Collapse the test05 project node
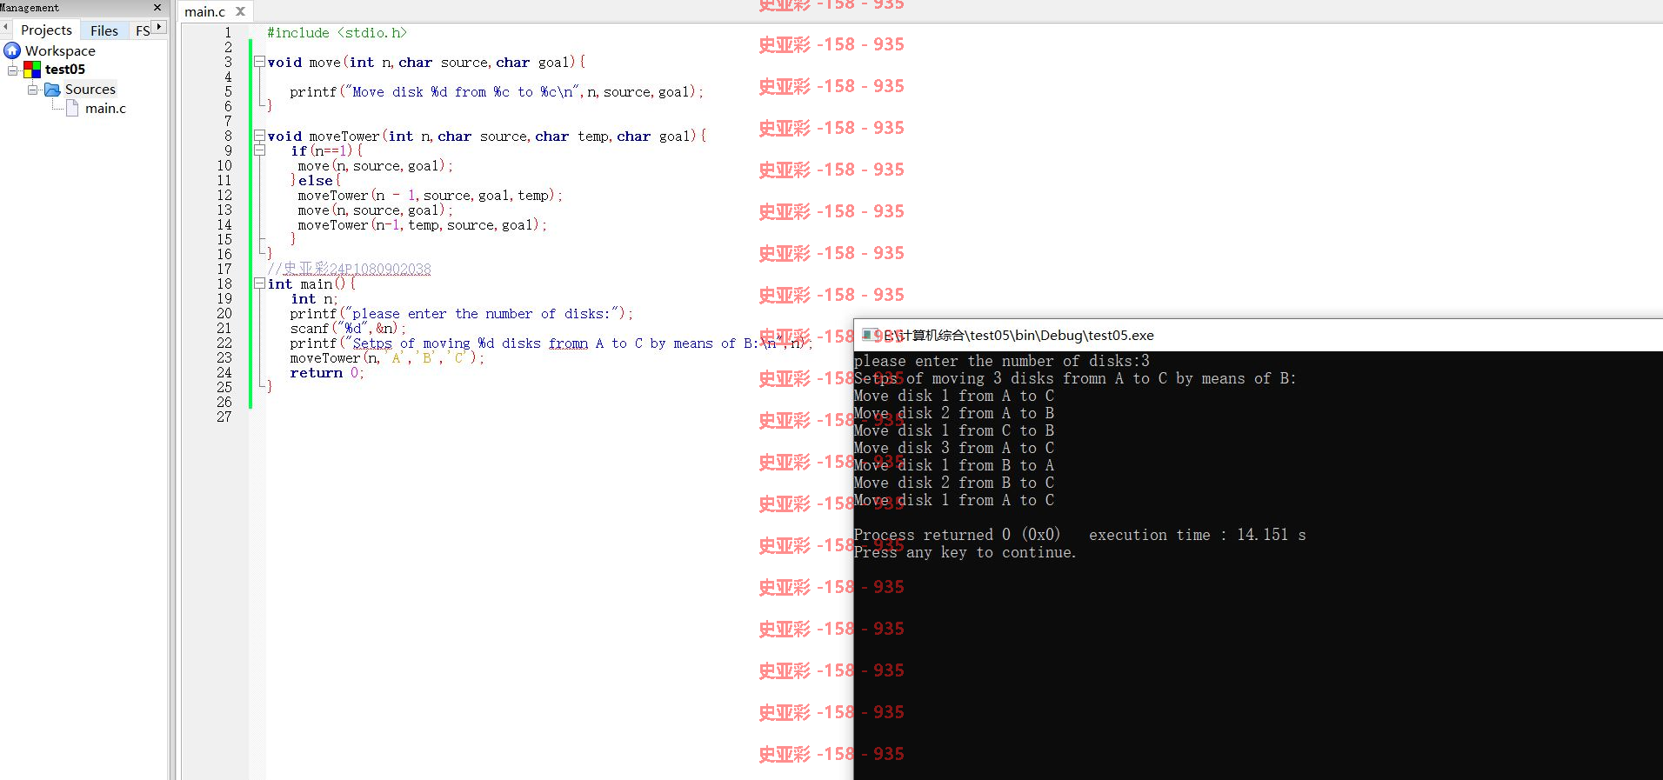This screenshot has height=780, width=1663. (x=13, y=70)
